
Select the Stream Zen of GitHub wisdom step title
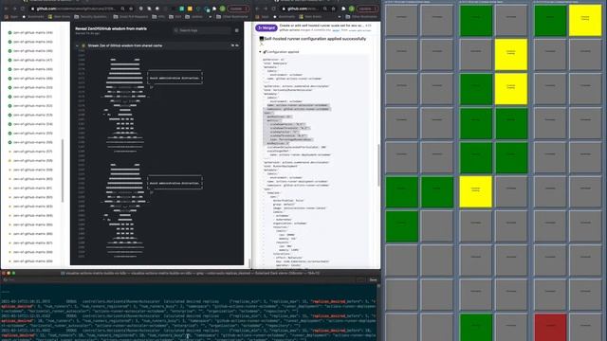coord(124,45)
